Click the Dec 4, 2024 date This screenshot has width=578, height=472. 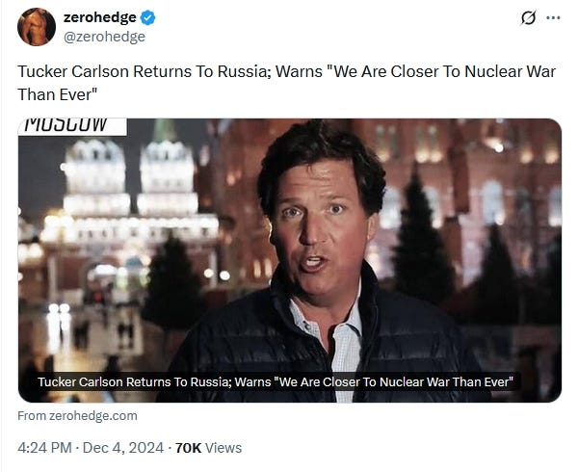click(x=123, y=448)
